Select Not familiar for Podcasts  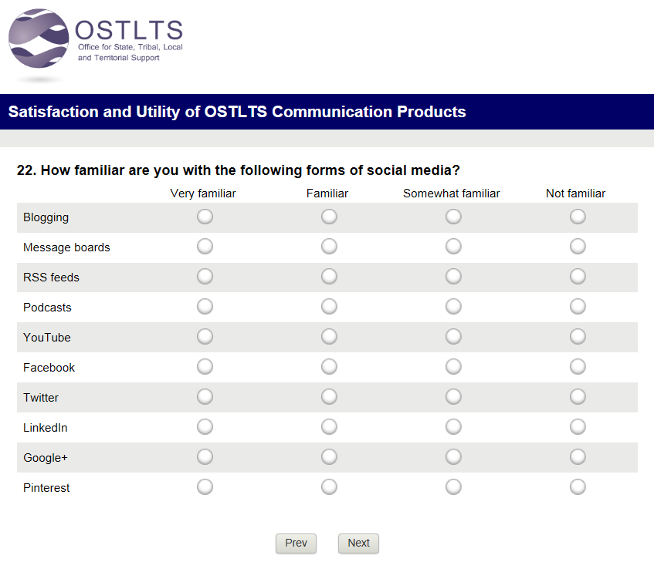coord(578,308)
